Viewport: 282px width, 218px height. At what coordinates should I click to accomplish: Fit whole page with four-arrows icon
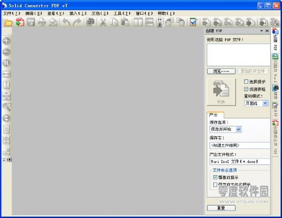[7, 96]
